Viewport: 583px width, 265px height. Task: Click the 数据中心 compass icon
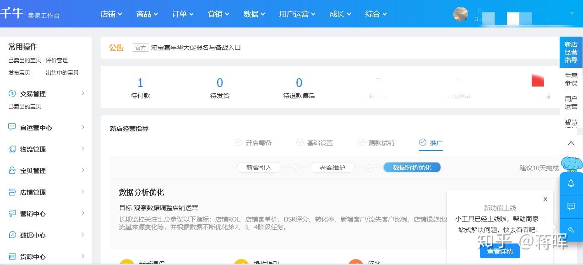[12, 235]
